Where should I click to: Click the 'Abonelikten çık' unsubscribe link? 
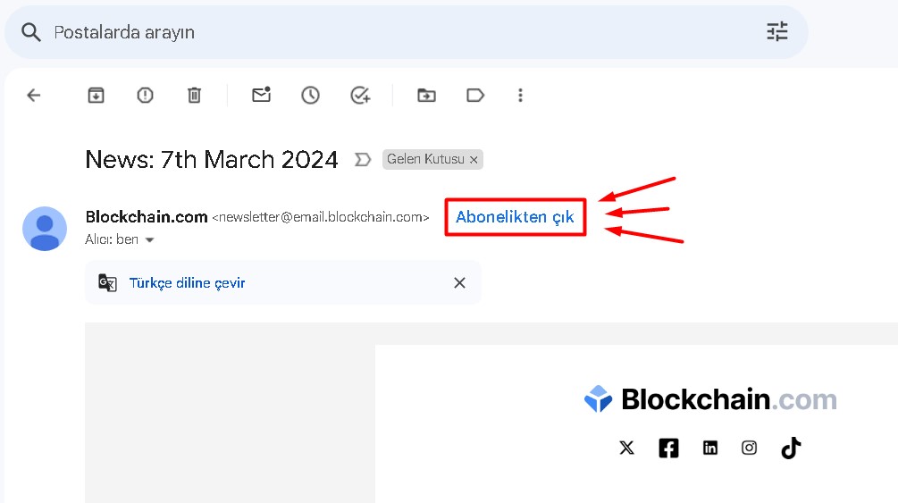(x=515, y=217)
